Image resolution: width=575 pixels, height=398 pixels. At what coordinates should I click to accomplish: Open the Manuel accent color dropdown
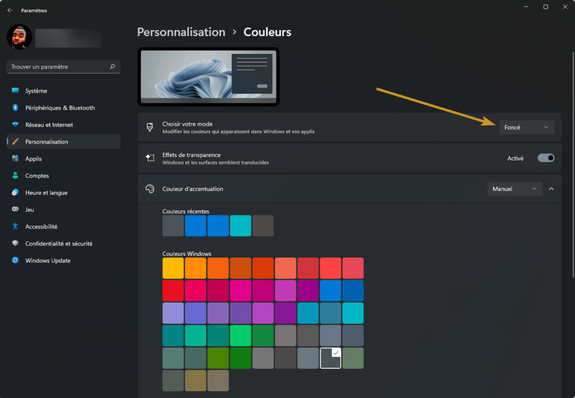coord(514,189)
